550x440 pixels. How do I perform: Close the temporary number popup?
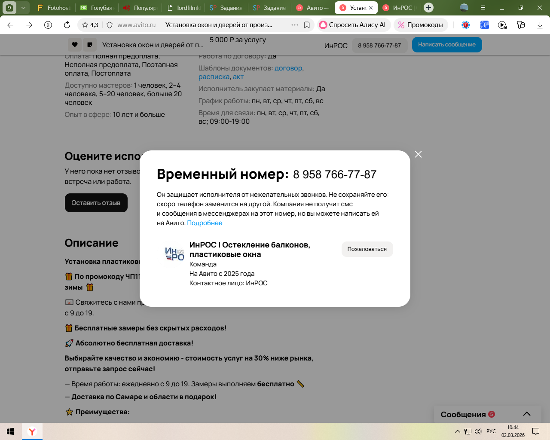click(x=418, y=154)
